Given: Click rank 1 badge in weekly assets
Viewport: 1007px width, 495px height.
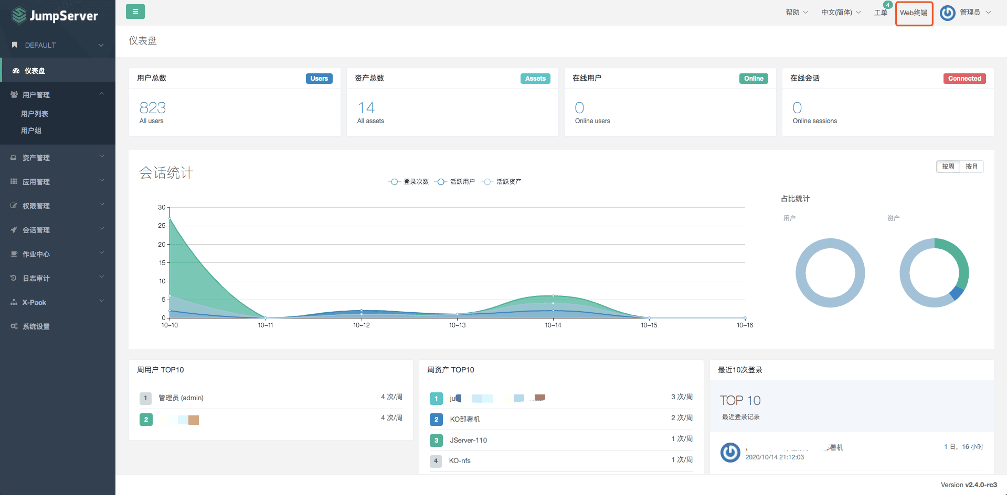Looking at the screenshot, I should [x=436, y=399].
